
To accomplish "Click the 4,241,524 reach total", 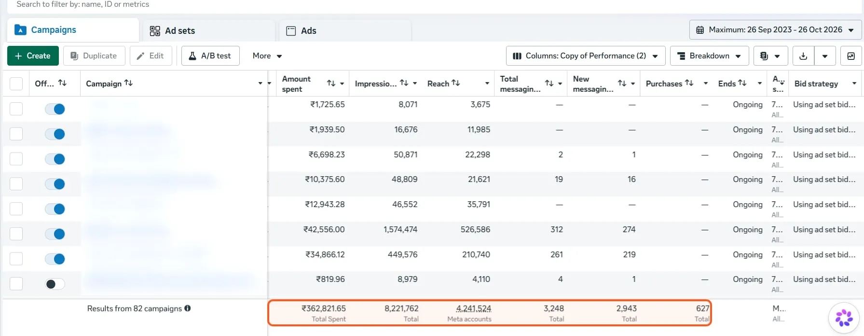I will [474, 308].
